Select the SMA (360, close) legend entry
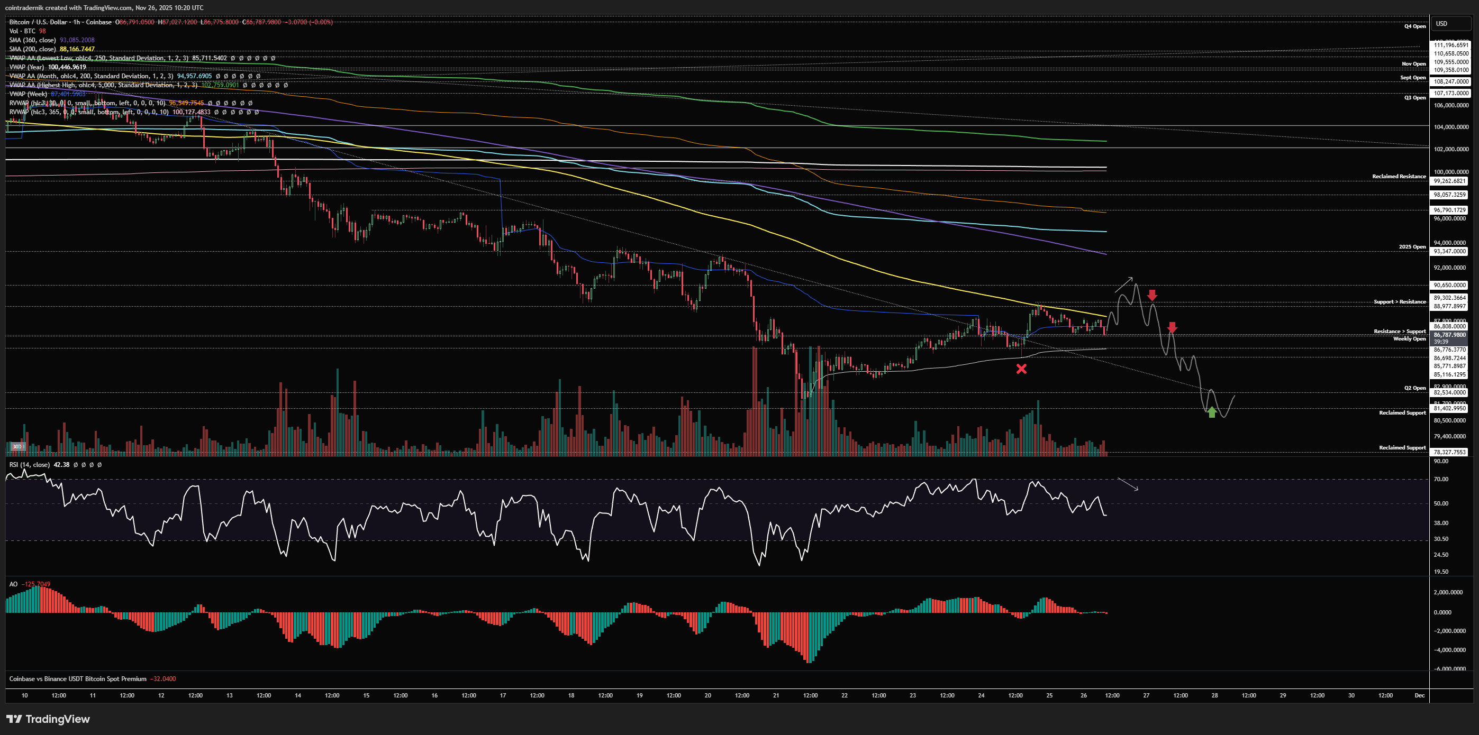 click(x=33, y=40)
